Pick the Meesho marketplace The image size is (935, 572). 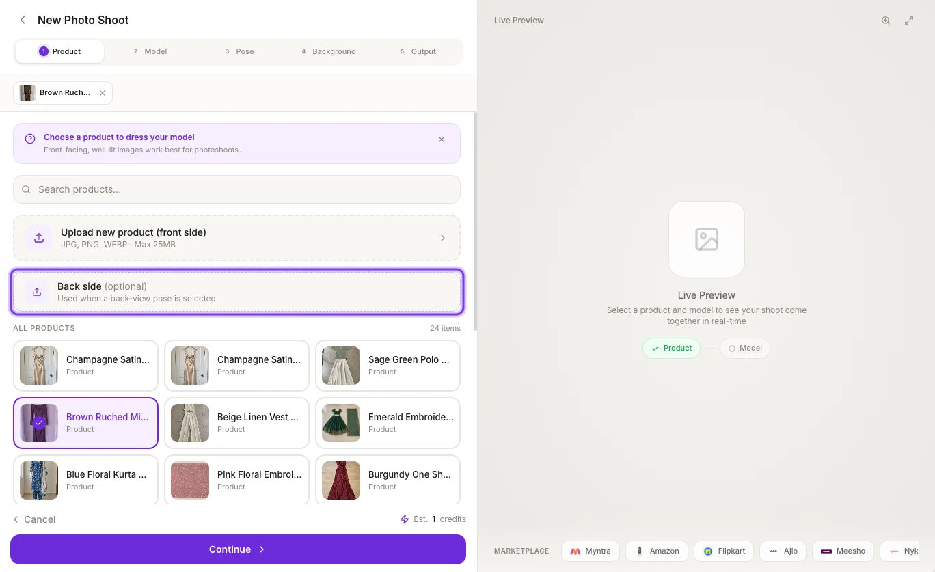click(x=843, y=551)
